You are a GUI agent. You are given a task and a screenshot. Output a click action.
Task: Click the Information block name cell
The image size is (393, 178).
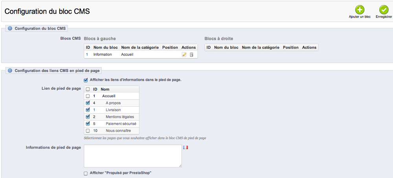(103, 54)
